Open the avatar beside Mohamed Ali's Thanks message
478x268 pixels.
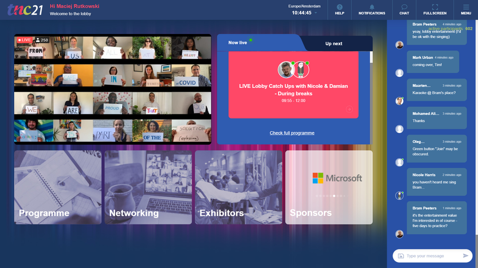click(x=400, y=129)
